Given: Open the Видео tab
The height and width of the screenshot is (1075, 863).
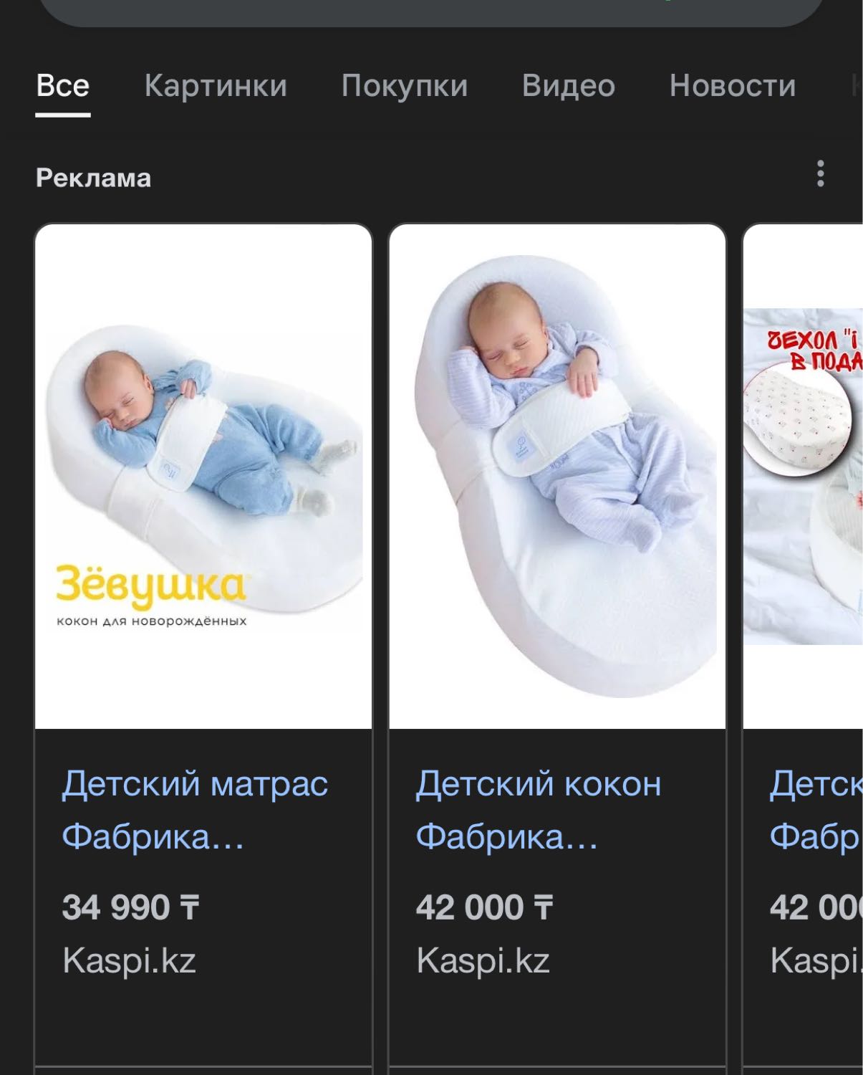Looking at the screenshot, I should click(569, 86).
